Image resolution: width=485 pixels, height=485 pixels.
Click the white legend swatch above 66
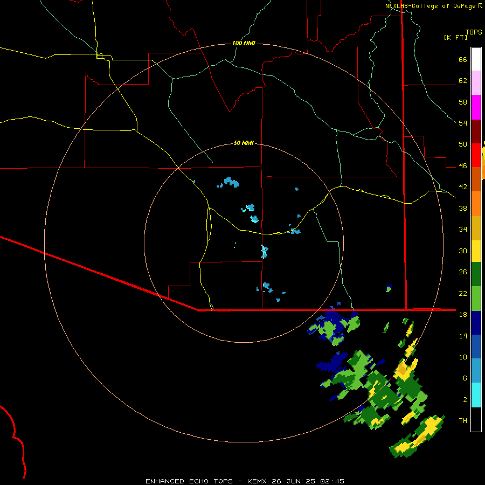point(476,59)
